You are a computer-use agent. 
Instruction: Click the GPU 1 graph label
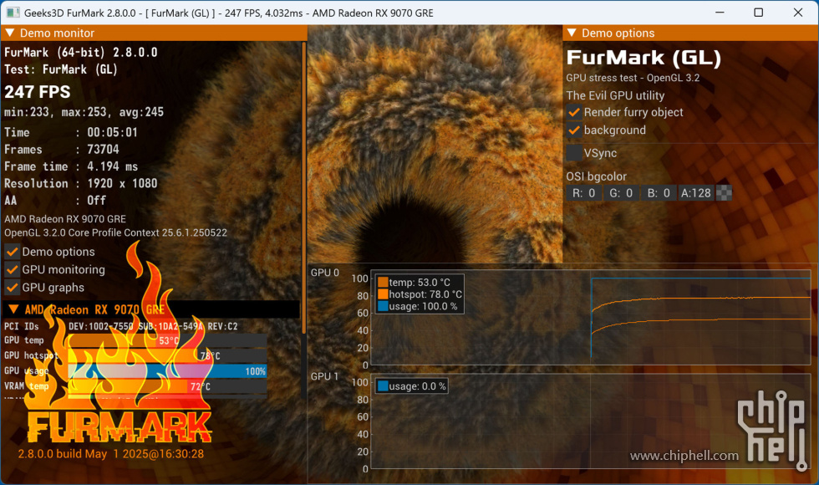pos(325,376)
